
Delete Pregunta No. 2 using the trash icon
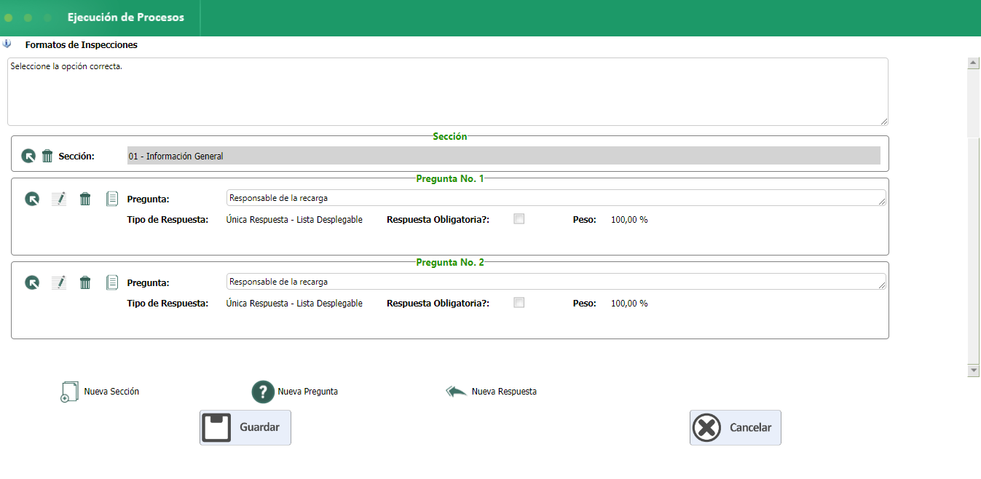point(85,282)
